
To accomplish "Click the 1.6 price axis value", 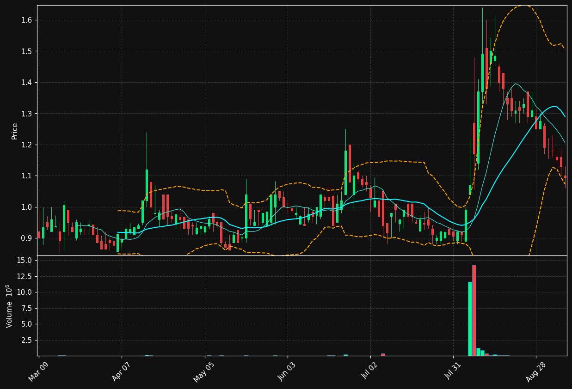I will pyautogui.click(x=26, y=20).
